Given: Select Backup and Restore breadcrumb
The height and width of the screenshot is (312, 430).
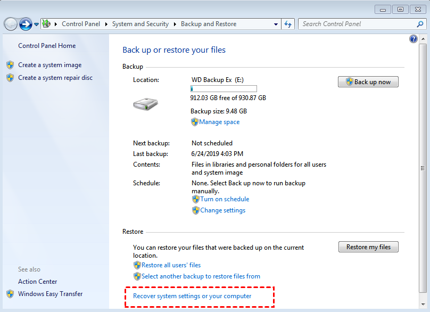Looking at the screenshot, I should click(209, 24).
